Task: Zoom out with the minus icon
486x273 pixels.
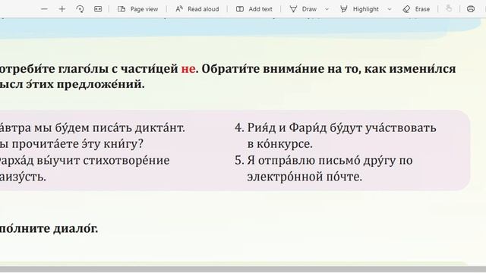Action: 44,9
